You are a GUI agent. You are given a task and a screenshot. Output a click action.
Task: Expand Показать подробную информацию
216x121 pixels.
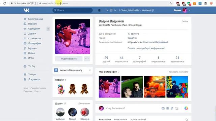[146, 48]
